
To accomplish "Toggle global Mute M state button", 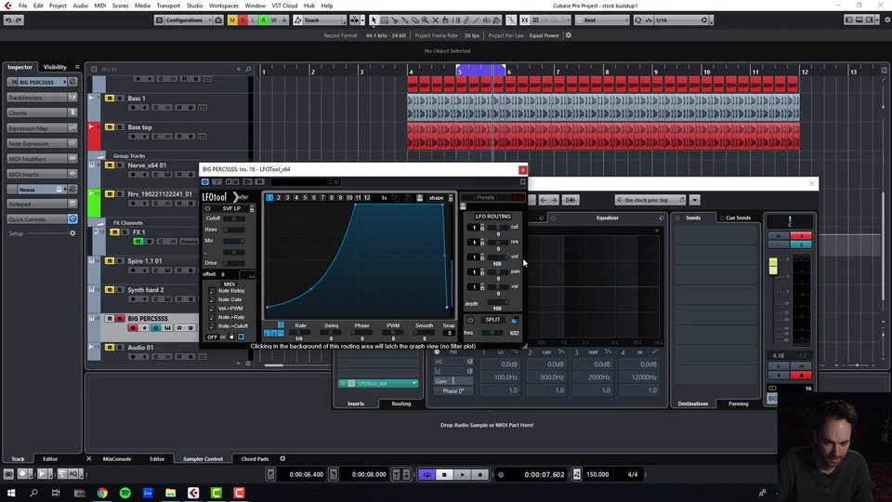I will point(232,20).
